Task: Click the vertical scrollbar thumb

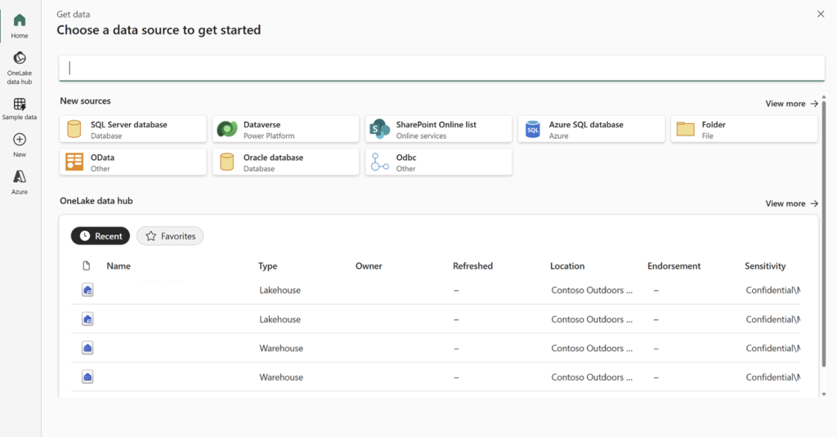Action: tap(824, 234)
